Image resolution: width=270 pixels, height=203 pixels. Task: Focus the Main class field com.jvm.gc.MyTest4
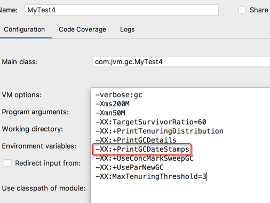(181, 62)
